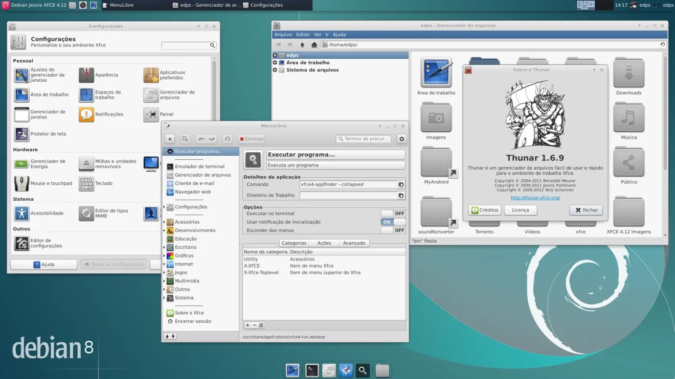Click Ajuda button in Configurações window
Image resolution: width=675 pixels, height=379 pixels.
click(44, 265)
